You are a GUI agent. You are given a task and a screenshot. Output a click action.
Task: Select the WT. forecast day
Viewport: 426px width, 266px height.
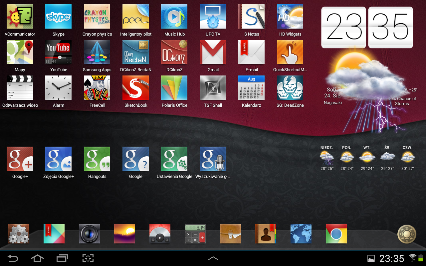[367, 158]
